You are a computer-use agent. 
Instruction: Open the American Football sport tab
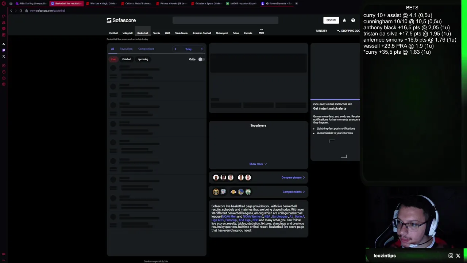click(202, 33)
